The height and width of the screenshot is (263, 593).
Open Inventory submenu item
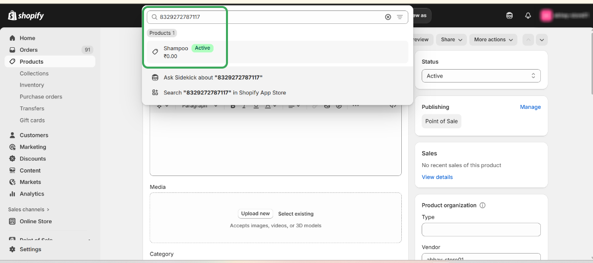click(x=32, y=85)
